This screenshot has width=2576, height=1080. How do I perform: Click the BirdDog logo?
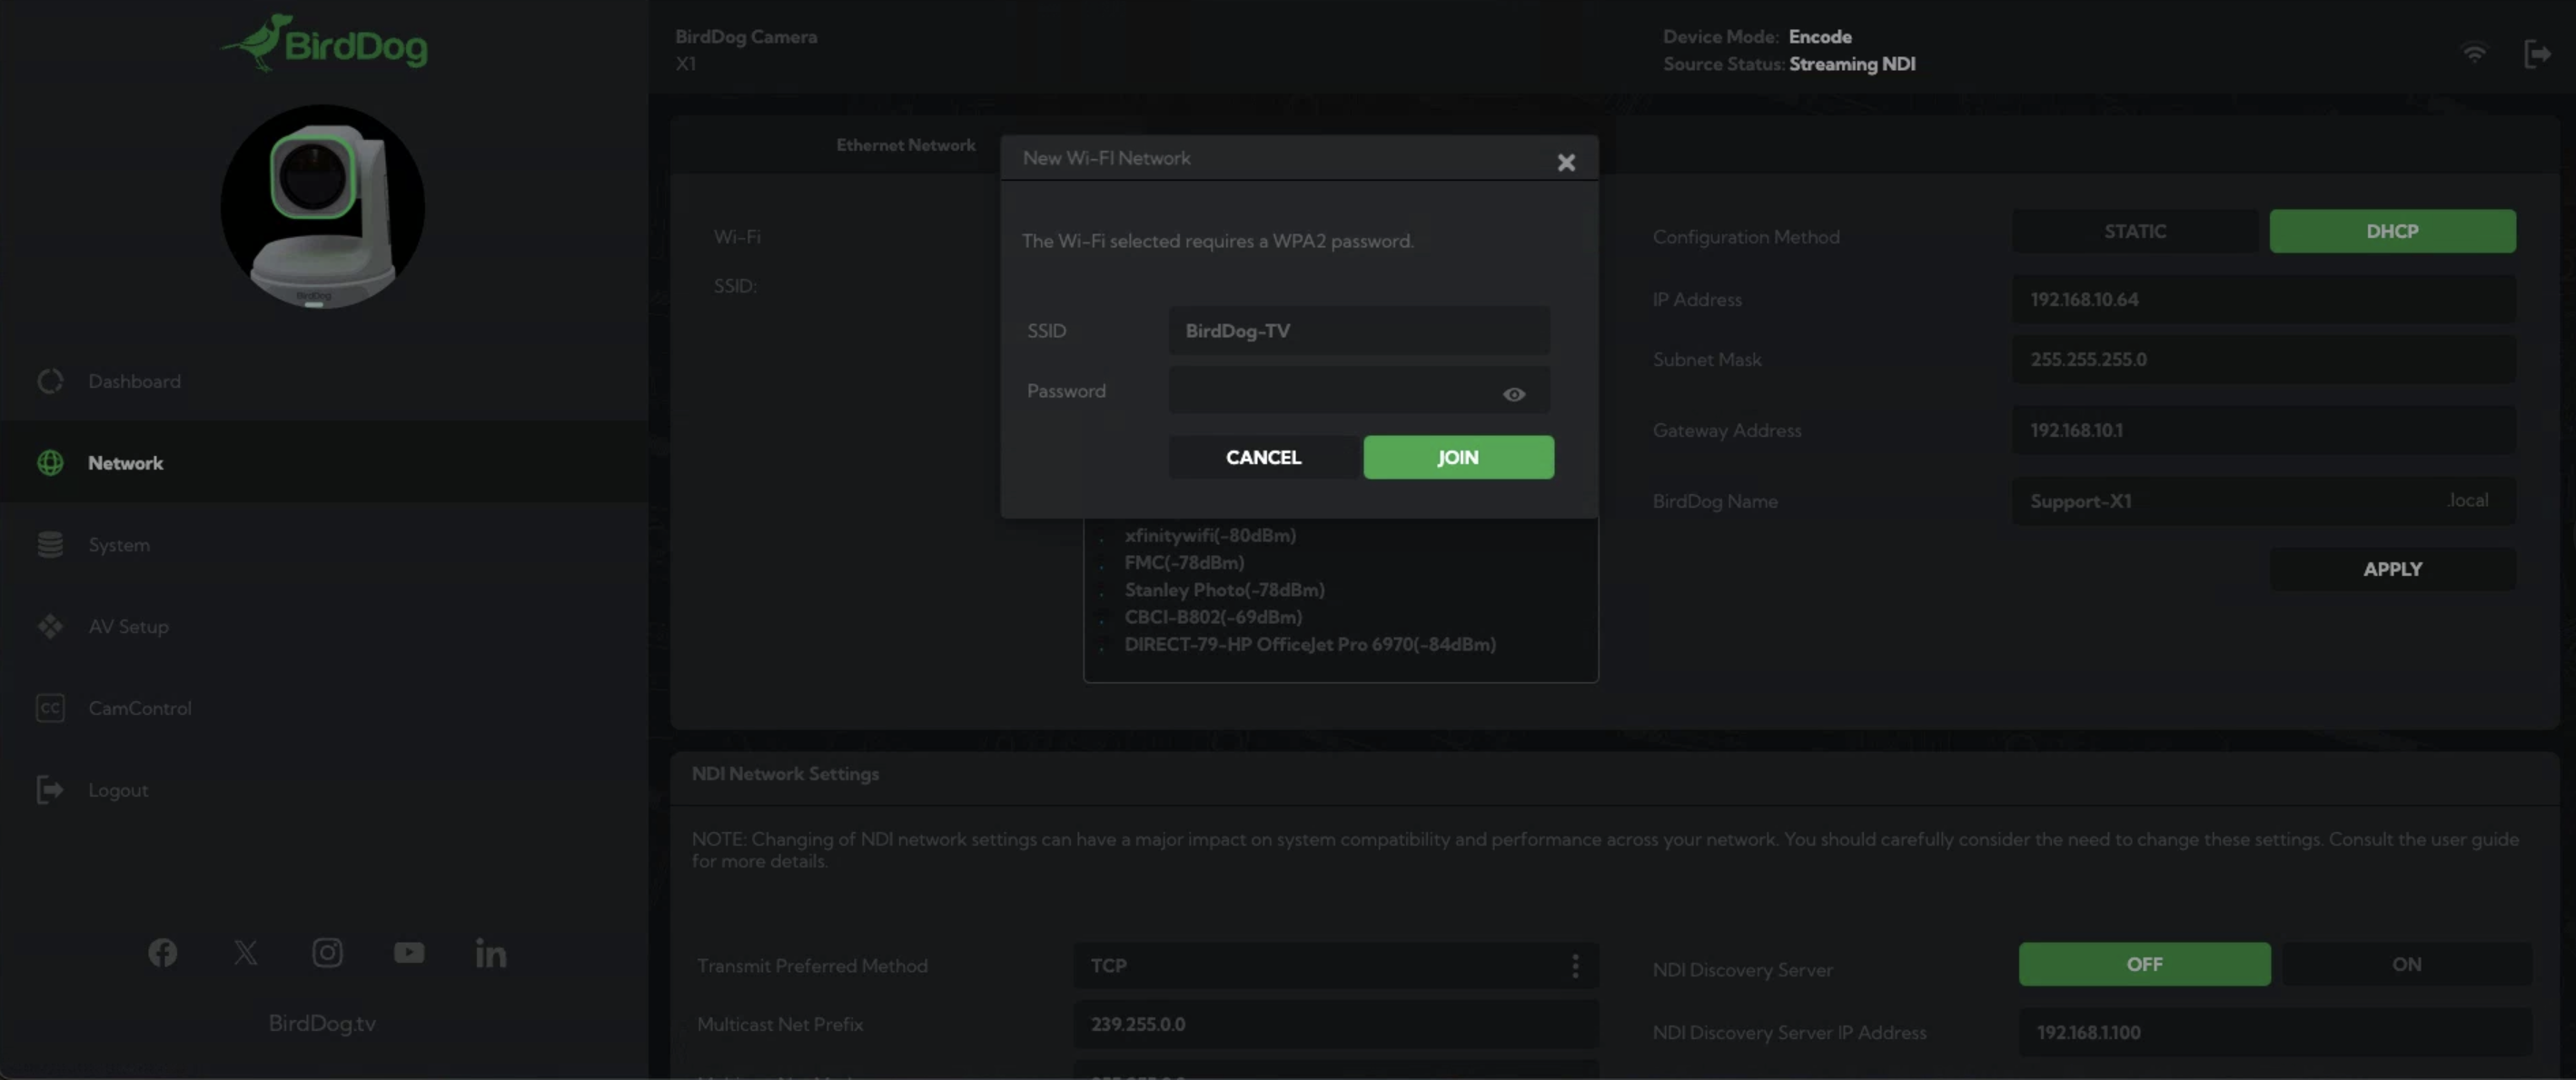tap(323, 44)
